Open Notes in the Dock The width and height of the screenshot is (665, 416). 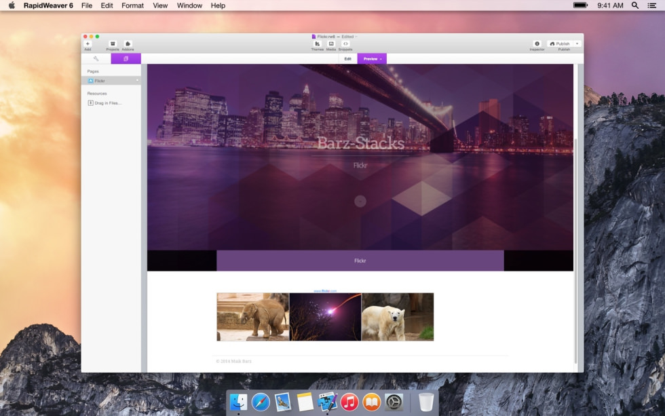[x=305, y=402]
